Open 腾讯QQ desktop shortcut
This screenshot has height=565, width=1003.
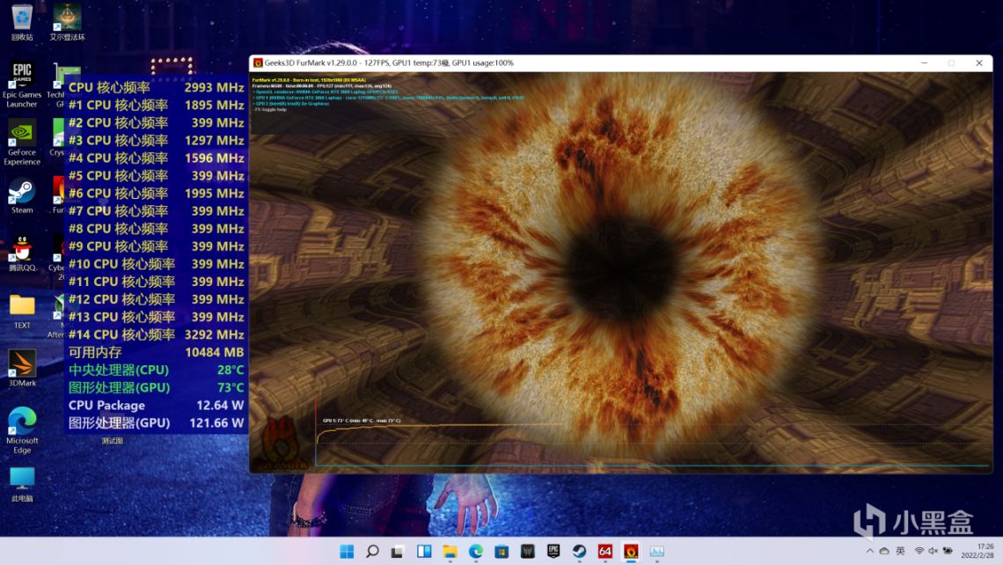[x=22, y=253]
